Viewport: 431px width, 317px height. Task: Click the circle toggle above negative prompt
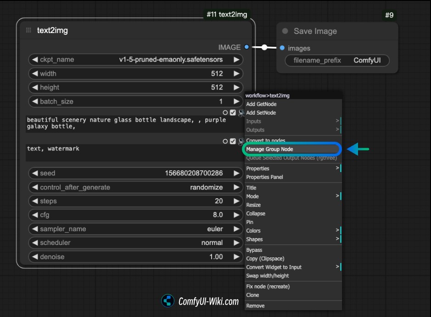click(225, 141)
